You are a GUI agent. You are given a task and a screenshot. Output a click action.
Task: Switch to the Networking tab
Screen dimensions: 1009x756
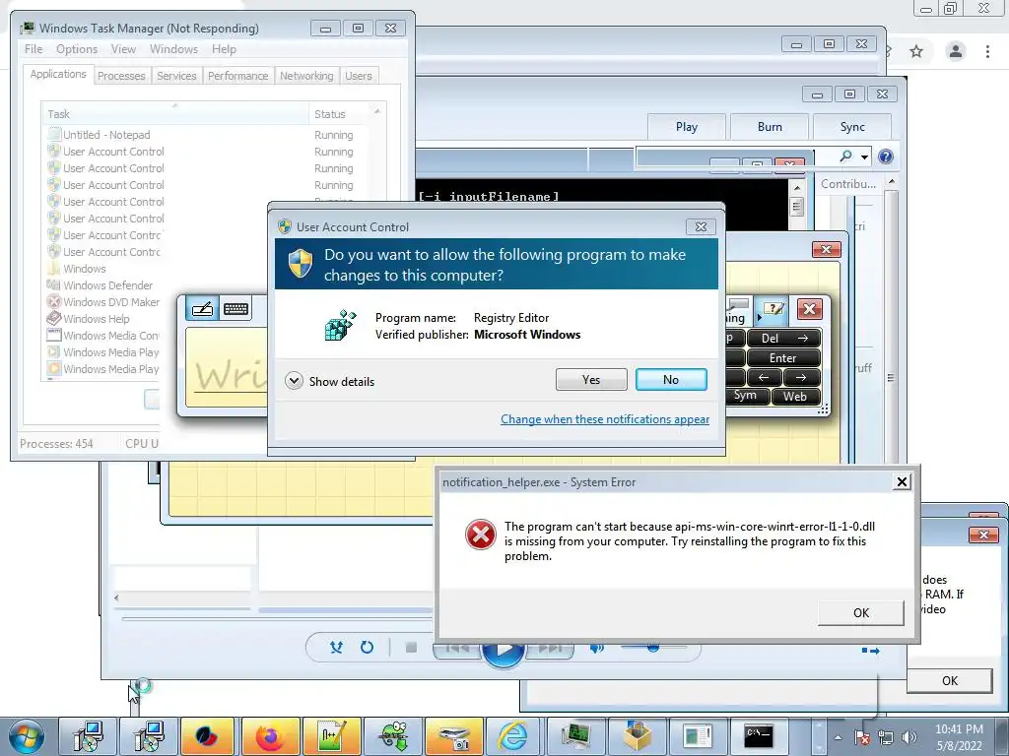click(306, 76)
